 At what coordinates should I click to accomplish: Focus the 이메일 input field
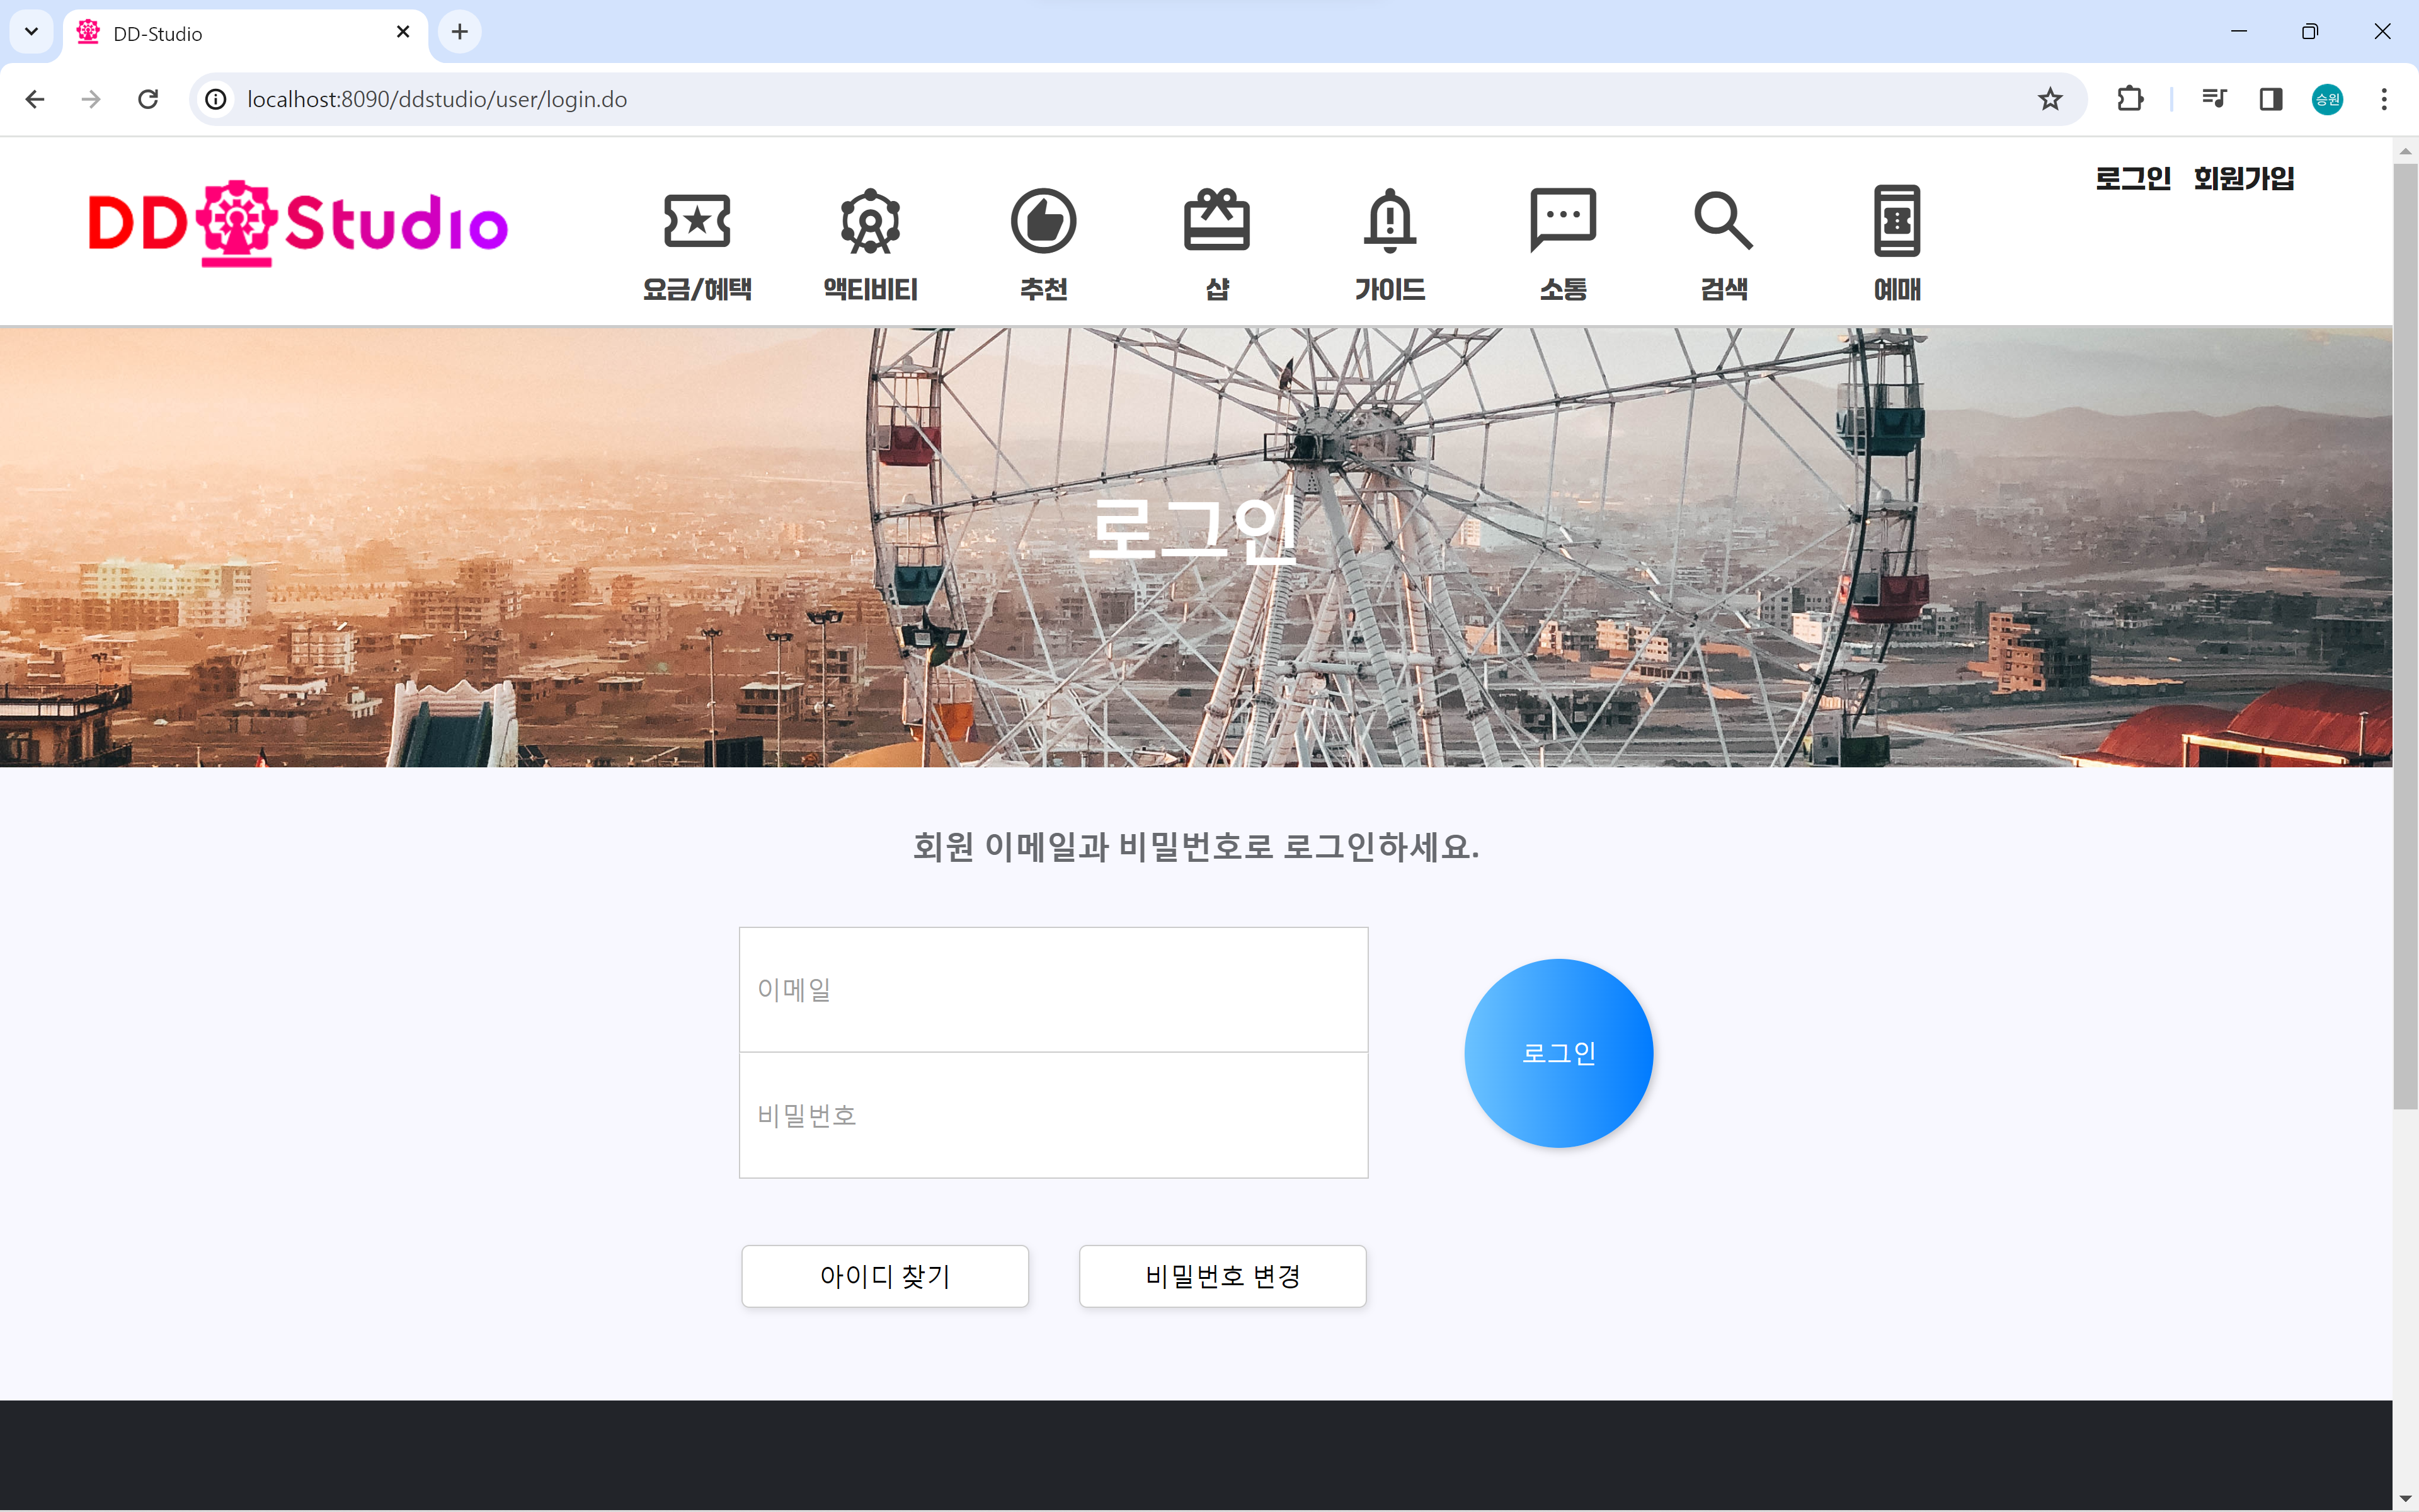pyautogui.click(x=1053, y=989)
